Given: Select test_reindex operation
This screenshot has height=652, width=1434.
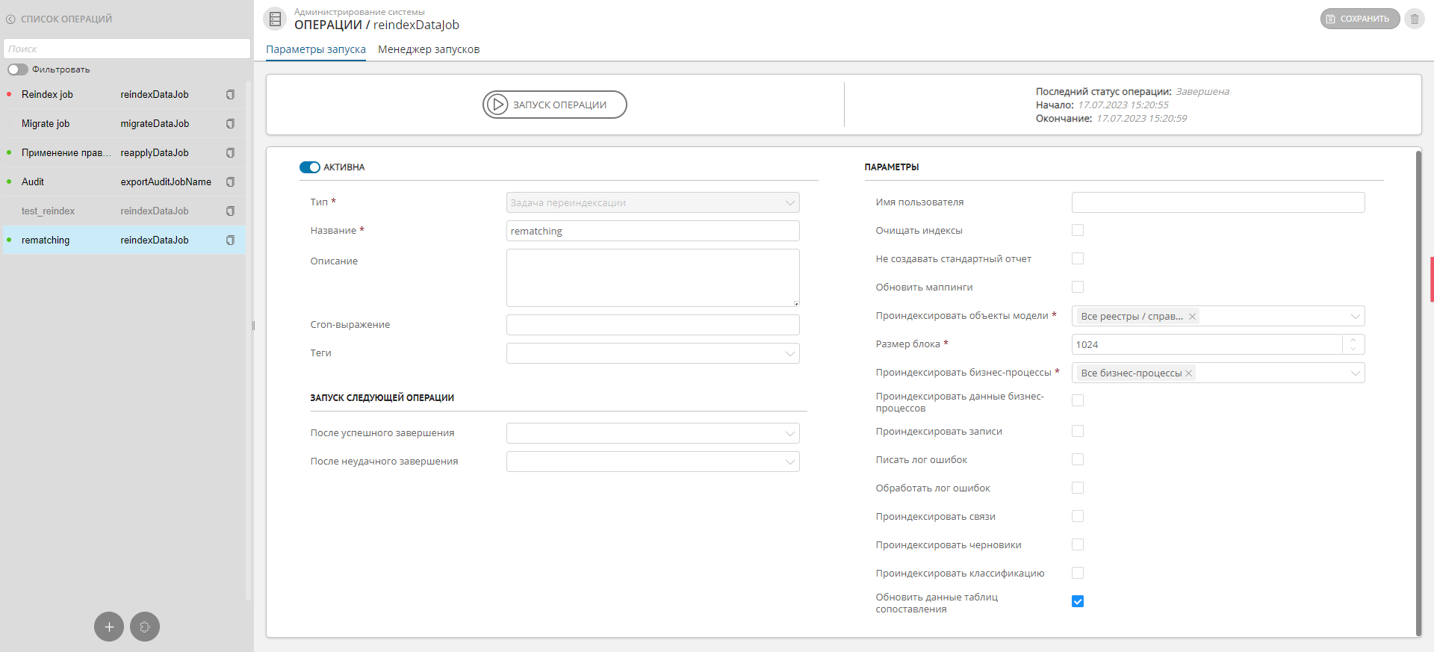Looking at the screenshot, I should pos(124,211).
